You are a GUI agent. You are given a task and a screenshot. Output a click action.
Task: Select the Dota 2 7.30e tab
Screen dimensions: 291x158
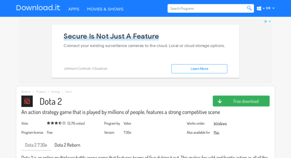click(x=36, y=145)
